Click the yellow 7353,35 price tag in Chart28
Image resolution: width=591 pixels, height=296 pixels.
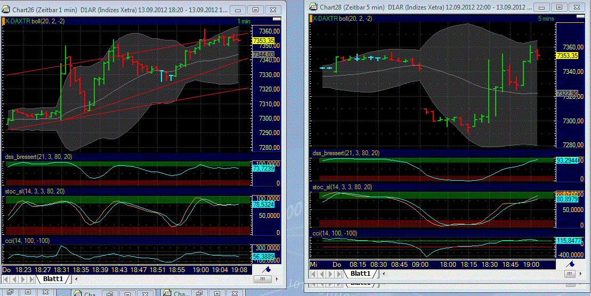(567, 56)
